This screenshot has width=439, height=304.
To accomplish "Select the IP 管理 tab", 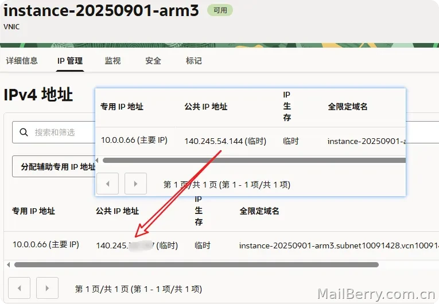I will point(70,61).
